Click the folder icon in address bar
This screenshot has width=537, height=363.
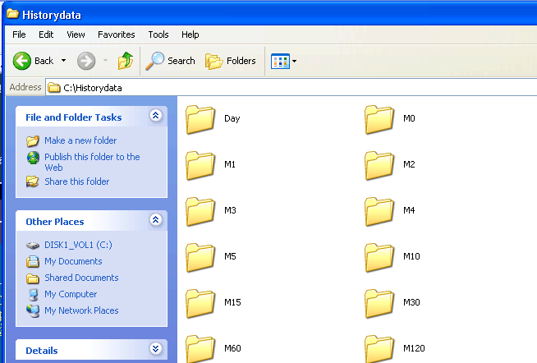[x=53, y=88]
